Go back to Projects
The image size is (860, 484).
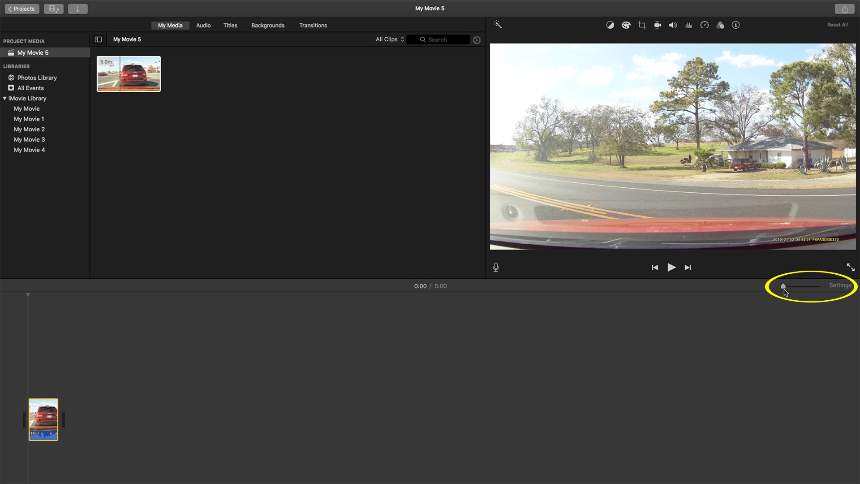(21, 9)
